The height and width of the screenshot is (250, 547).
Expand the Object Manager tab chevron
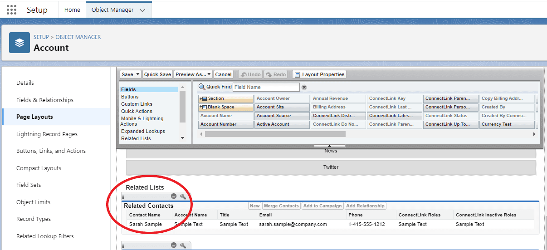[142, 10]
